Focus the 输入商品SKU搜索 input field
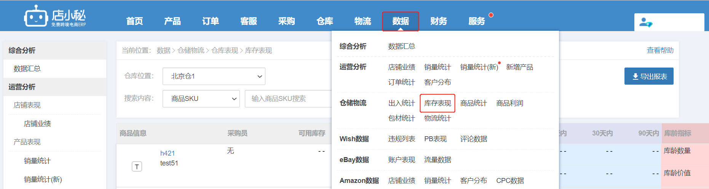Screen dimensions: 709x189 (288, 99)
